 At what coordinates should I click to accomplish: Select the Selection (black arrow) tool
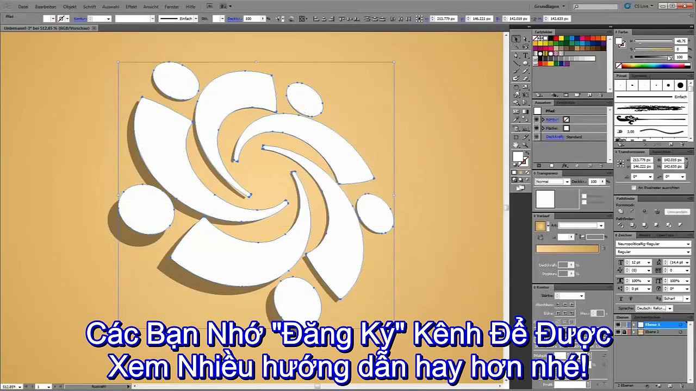[516, 39]
